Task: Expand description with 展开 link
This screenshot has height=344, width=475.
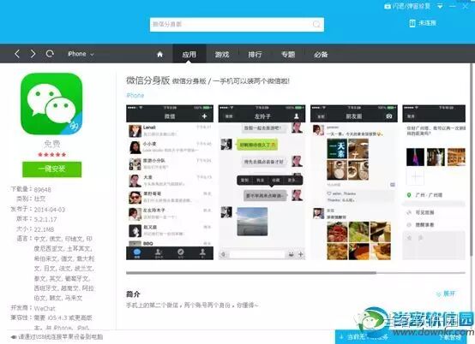Action: click(x=446, y=294)
